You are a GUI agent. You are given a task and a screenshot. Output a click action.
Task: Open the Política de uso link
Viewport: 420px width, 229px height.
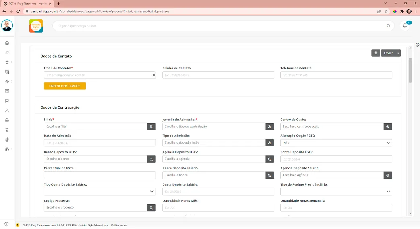[119, 225]
